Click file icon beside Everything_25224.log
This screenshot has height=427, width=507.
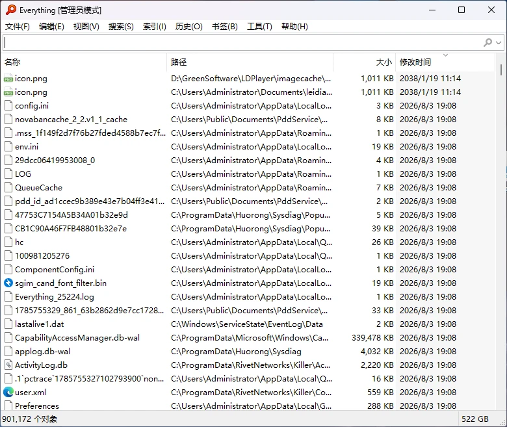[8, 297]
